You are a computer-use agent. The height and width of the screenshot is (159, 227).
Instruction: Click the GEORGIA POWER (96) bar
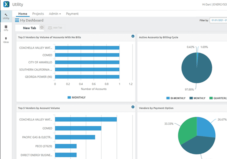87,77
